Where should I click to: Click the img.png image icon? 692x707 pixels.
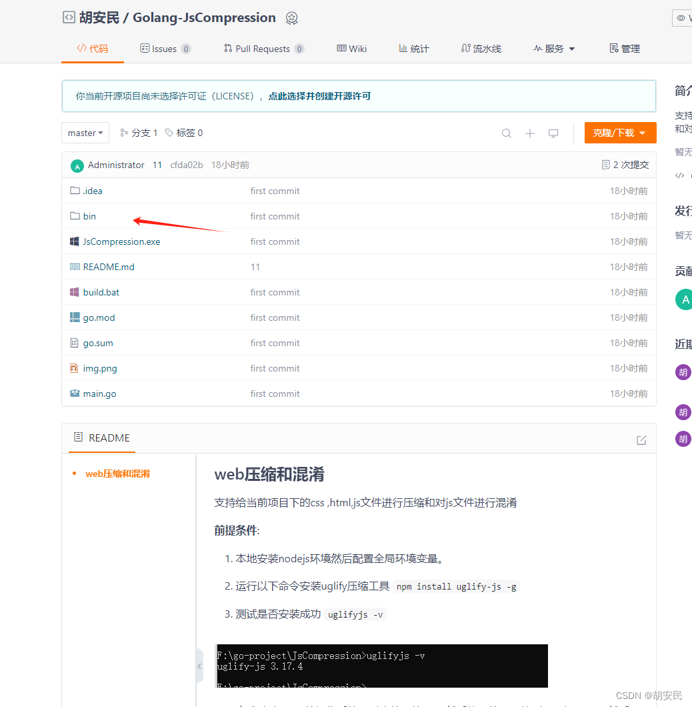pos(74,368)
